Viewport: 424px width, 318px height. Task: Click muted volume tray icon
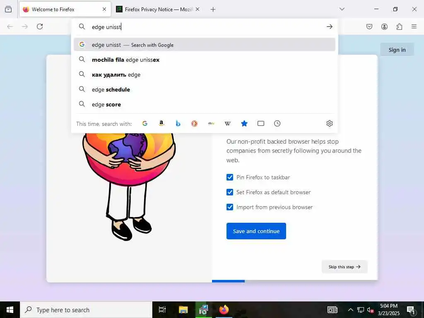[370, 310]
